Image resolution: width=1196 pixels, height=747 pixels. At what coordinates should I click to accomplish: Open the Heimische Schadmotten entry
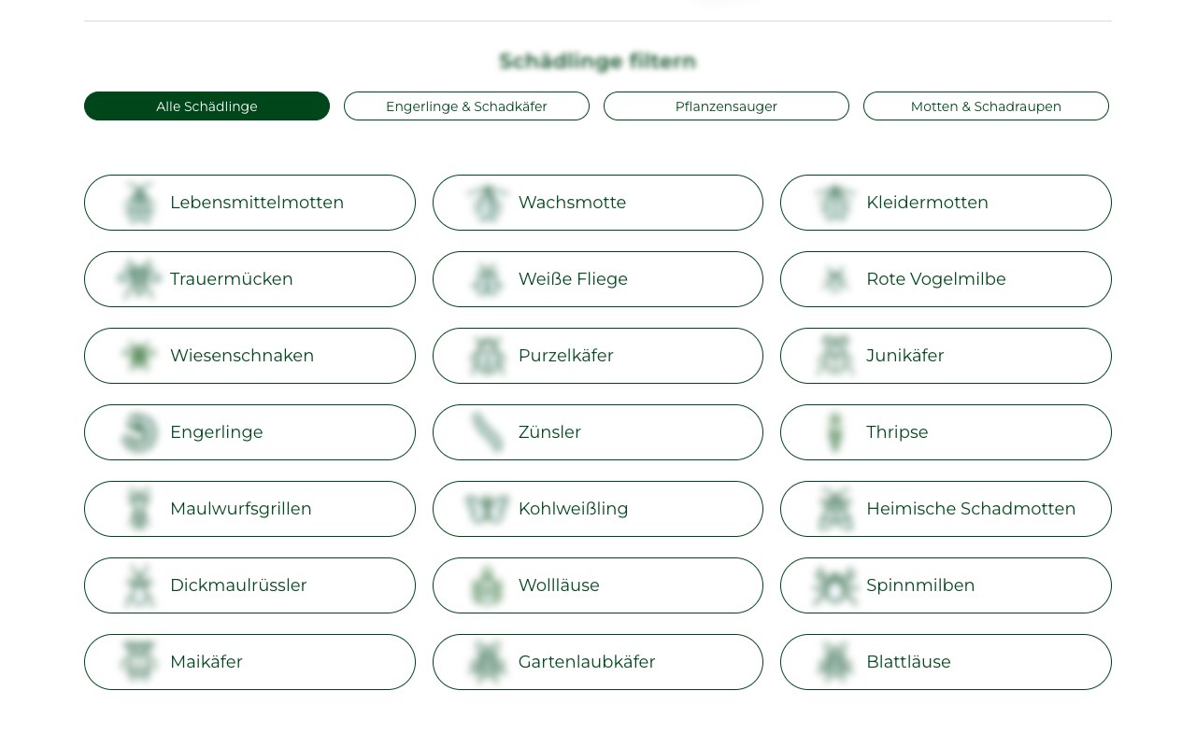pyautogui.click(x=946, y=509)
